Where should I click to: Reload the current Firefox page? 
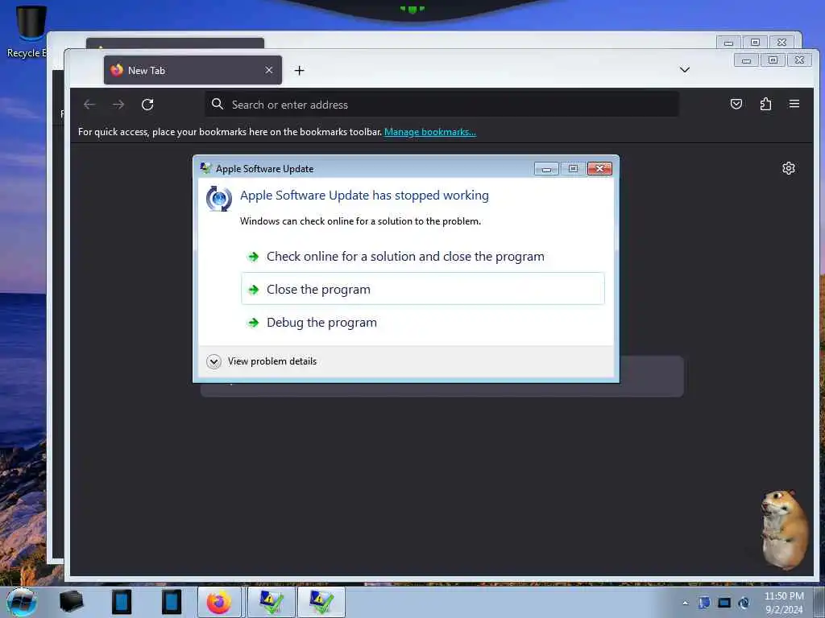147,105
